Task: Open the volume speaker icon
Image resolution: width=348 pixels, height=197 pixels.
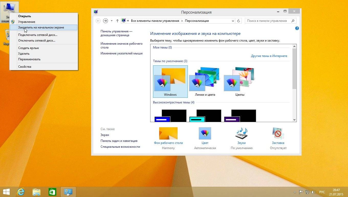Action: 313,192
